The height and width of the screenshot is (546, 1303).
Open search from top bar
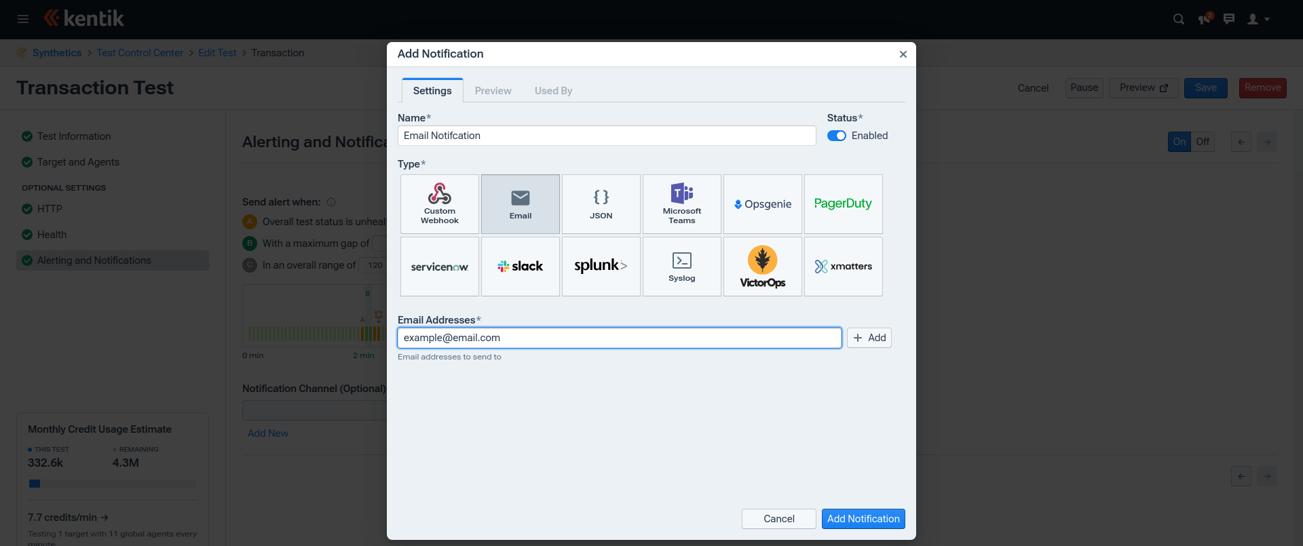tap(1179, 19)
